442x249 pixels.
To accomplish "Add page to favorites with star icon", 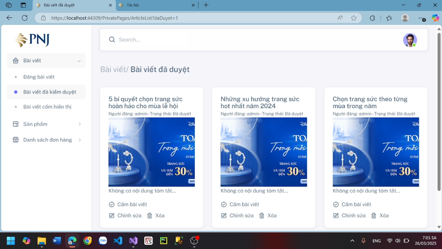I will [x=354, y=18].
